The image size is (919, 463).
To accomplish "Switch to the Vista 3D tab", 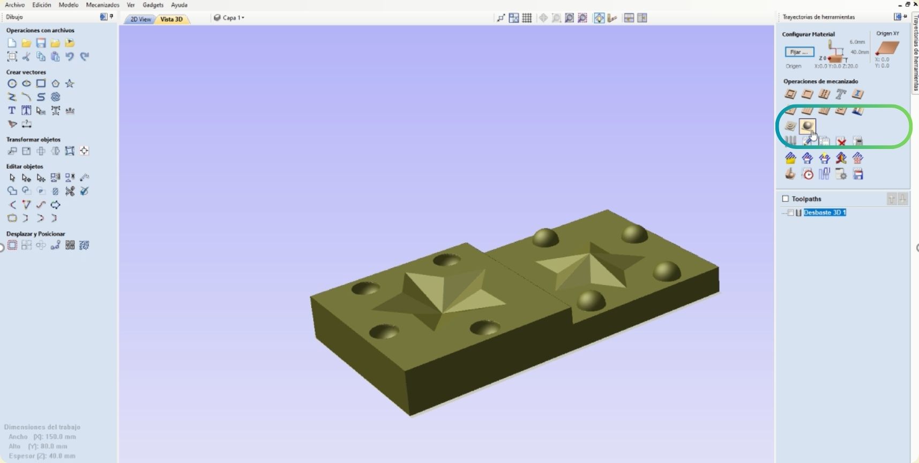I will click(171, 19).
